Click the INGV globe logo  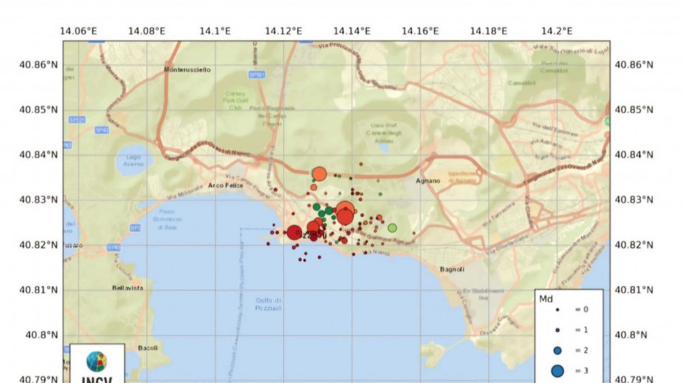point(97,361)
